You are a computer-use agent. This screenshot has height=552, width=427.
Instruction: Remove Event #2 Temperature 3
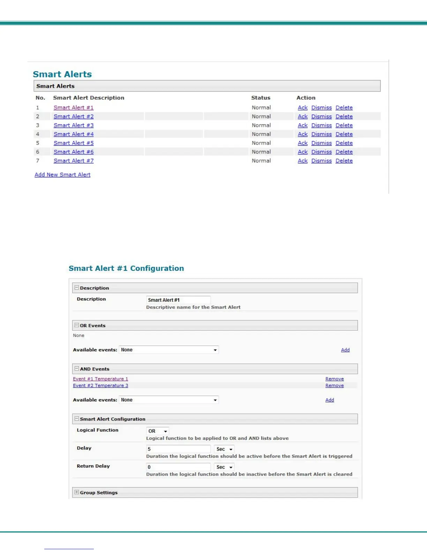click(x=335, y=385)
